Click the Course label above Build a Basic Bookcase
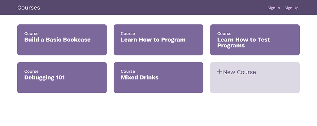 (31, 34)
